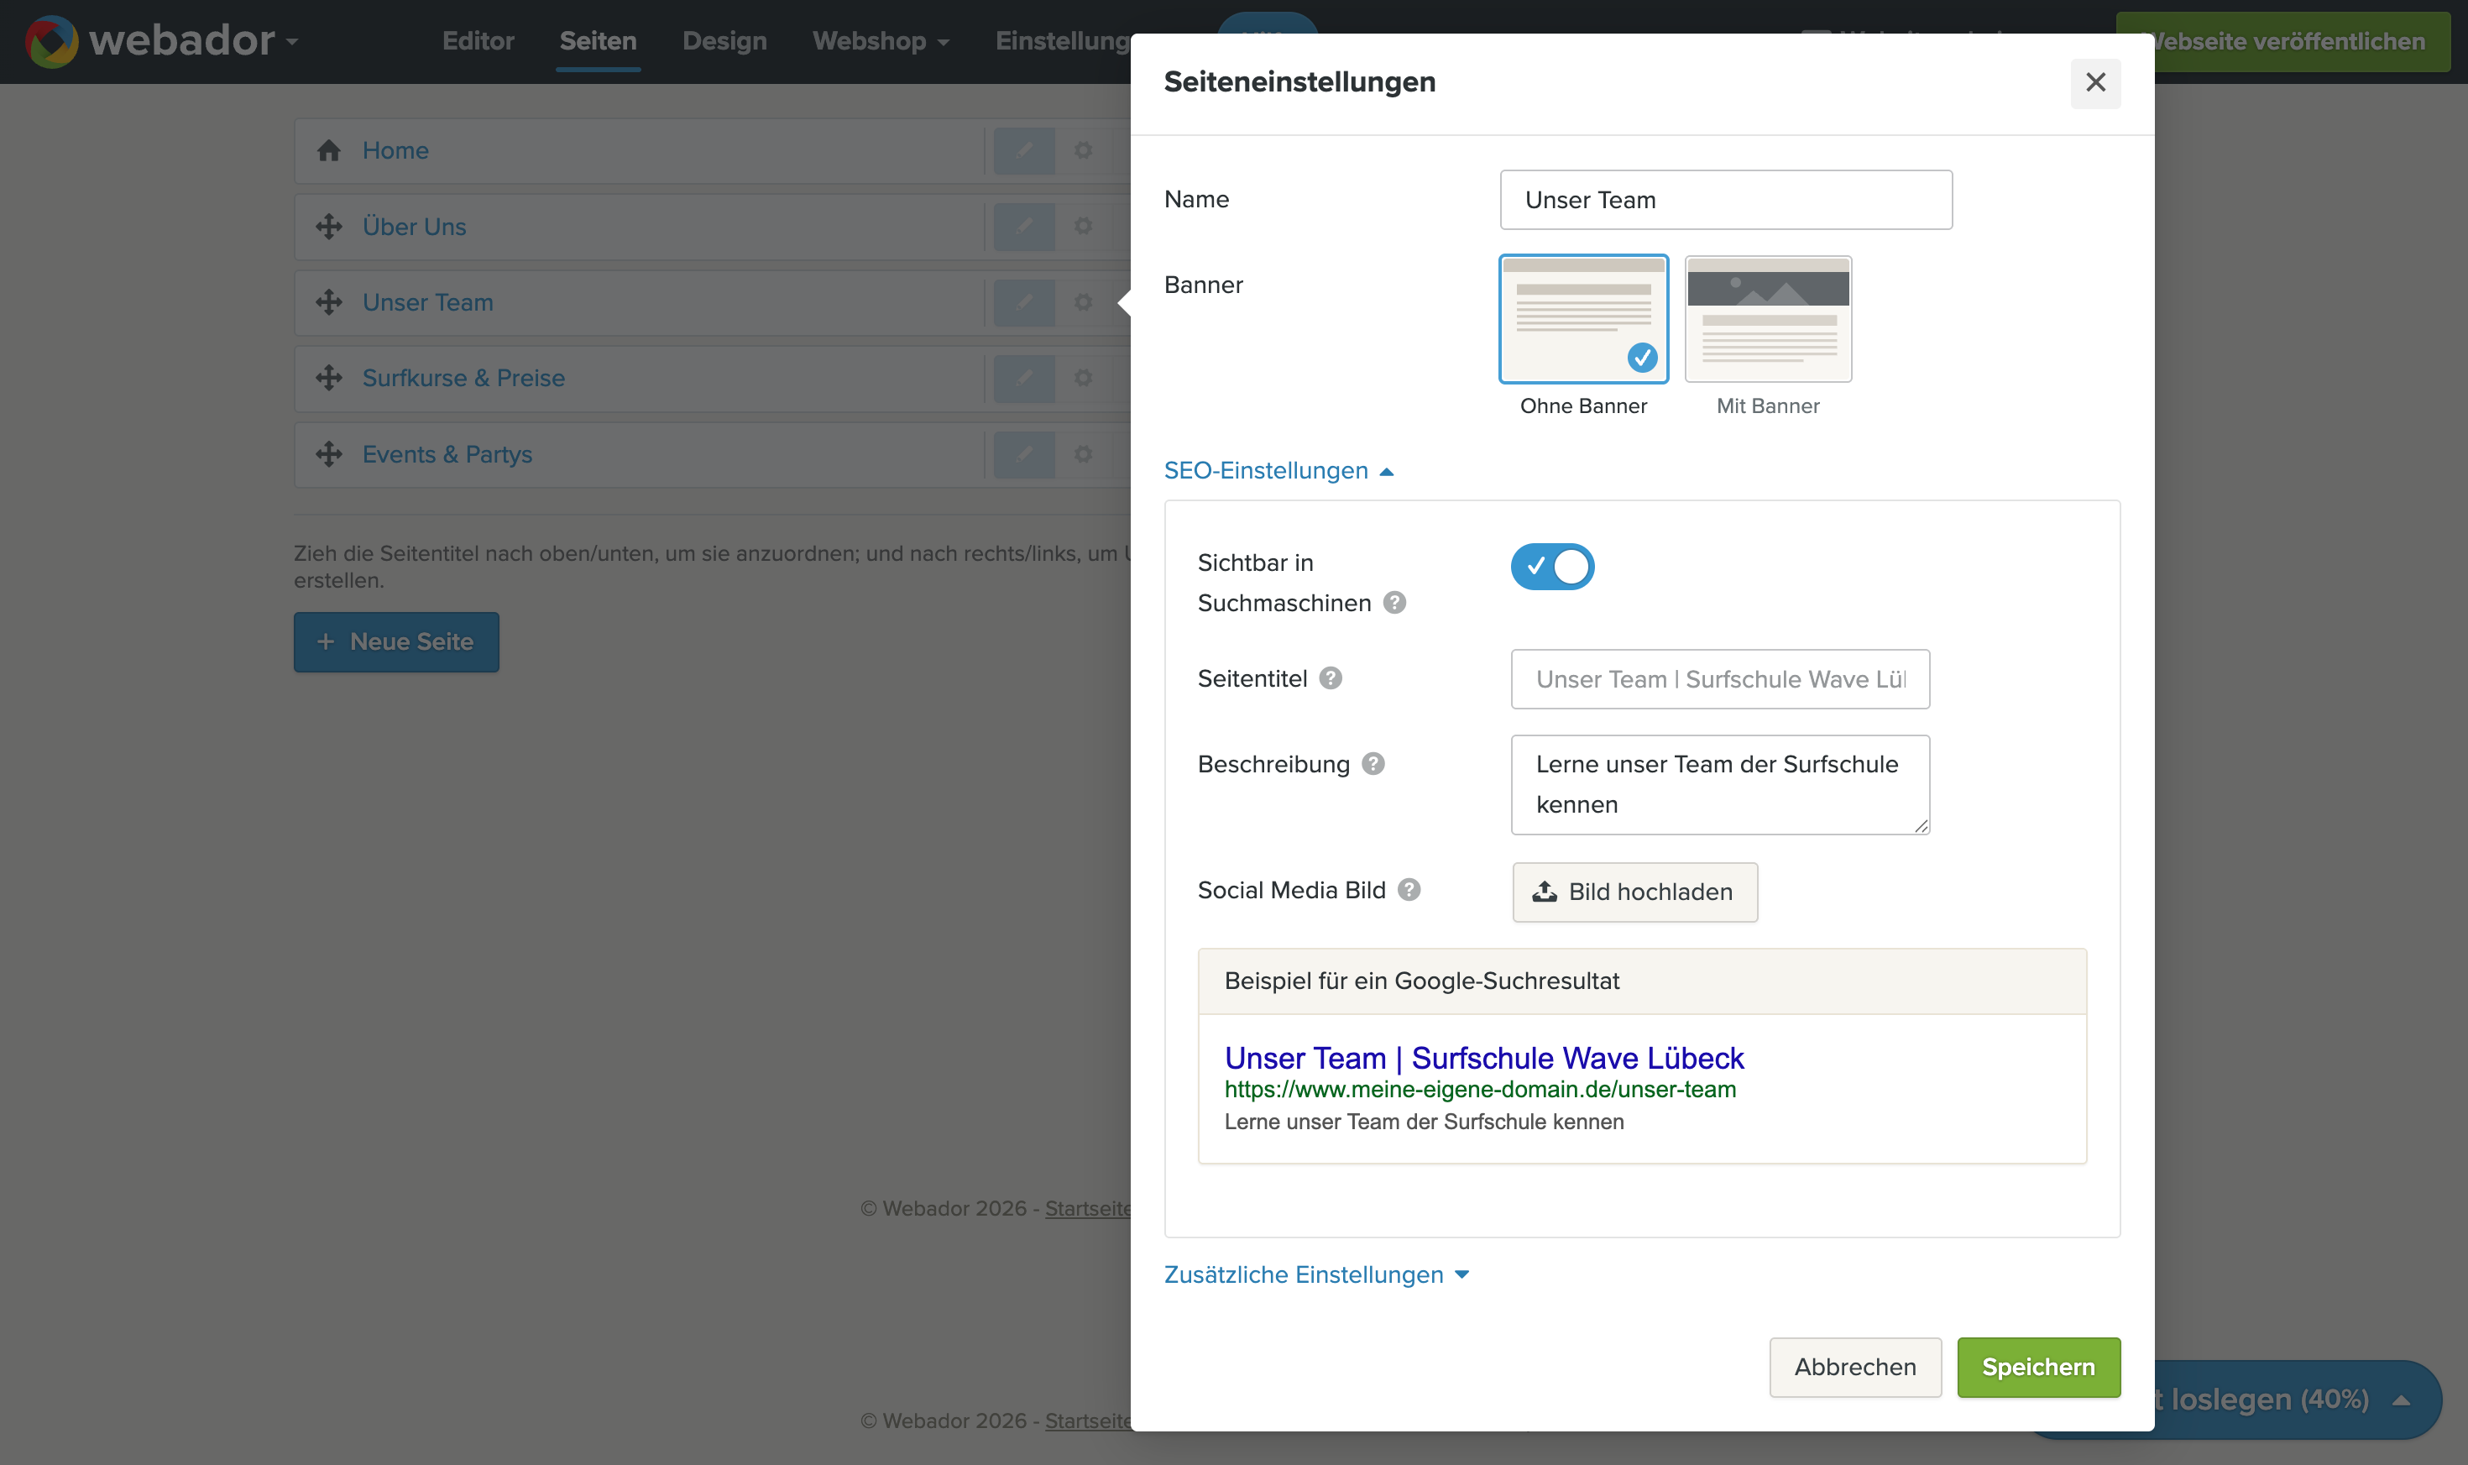Close the Seiteneinstellungen dialog
2468x1465 pixels.
(x=2095, y=83)
